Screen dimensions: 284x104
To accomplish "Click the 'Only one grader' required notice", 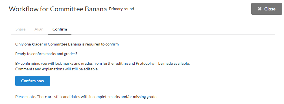I will coord(67,44).
